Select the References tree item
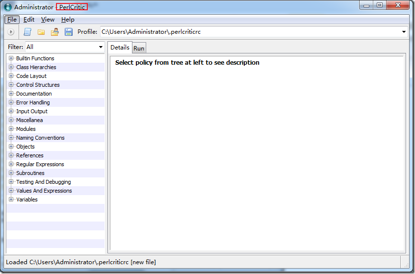The image size is (415, 274). tap(29, 155)
